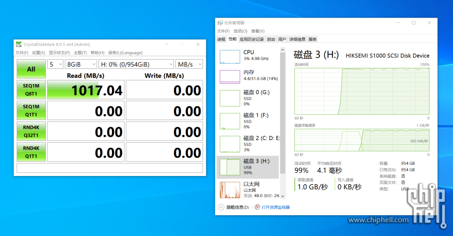Select 以太网 Ethernet in performance list
Screen dimensions: 453x236
248,189
